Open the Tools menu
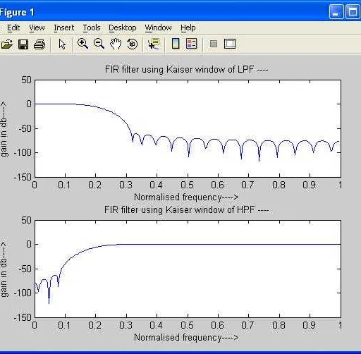 (x=92, y=28)
